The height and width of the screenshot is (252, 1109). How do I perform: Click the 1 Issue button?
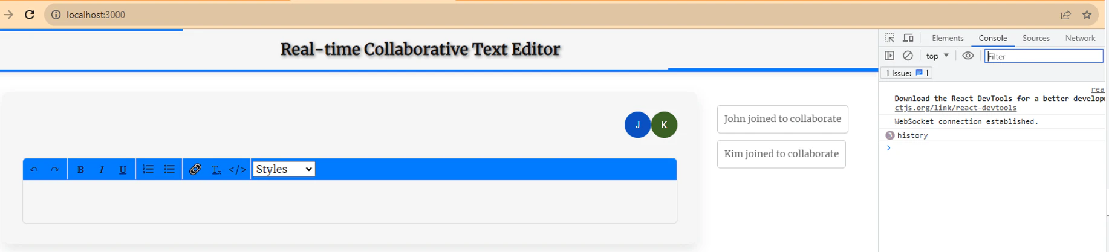coord(906,73)
